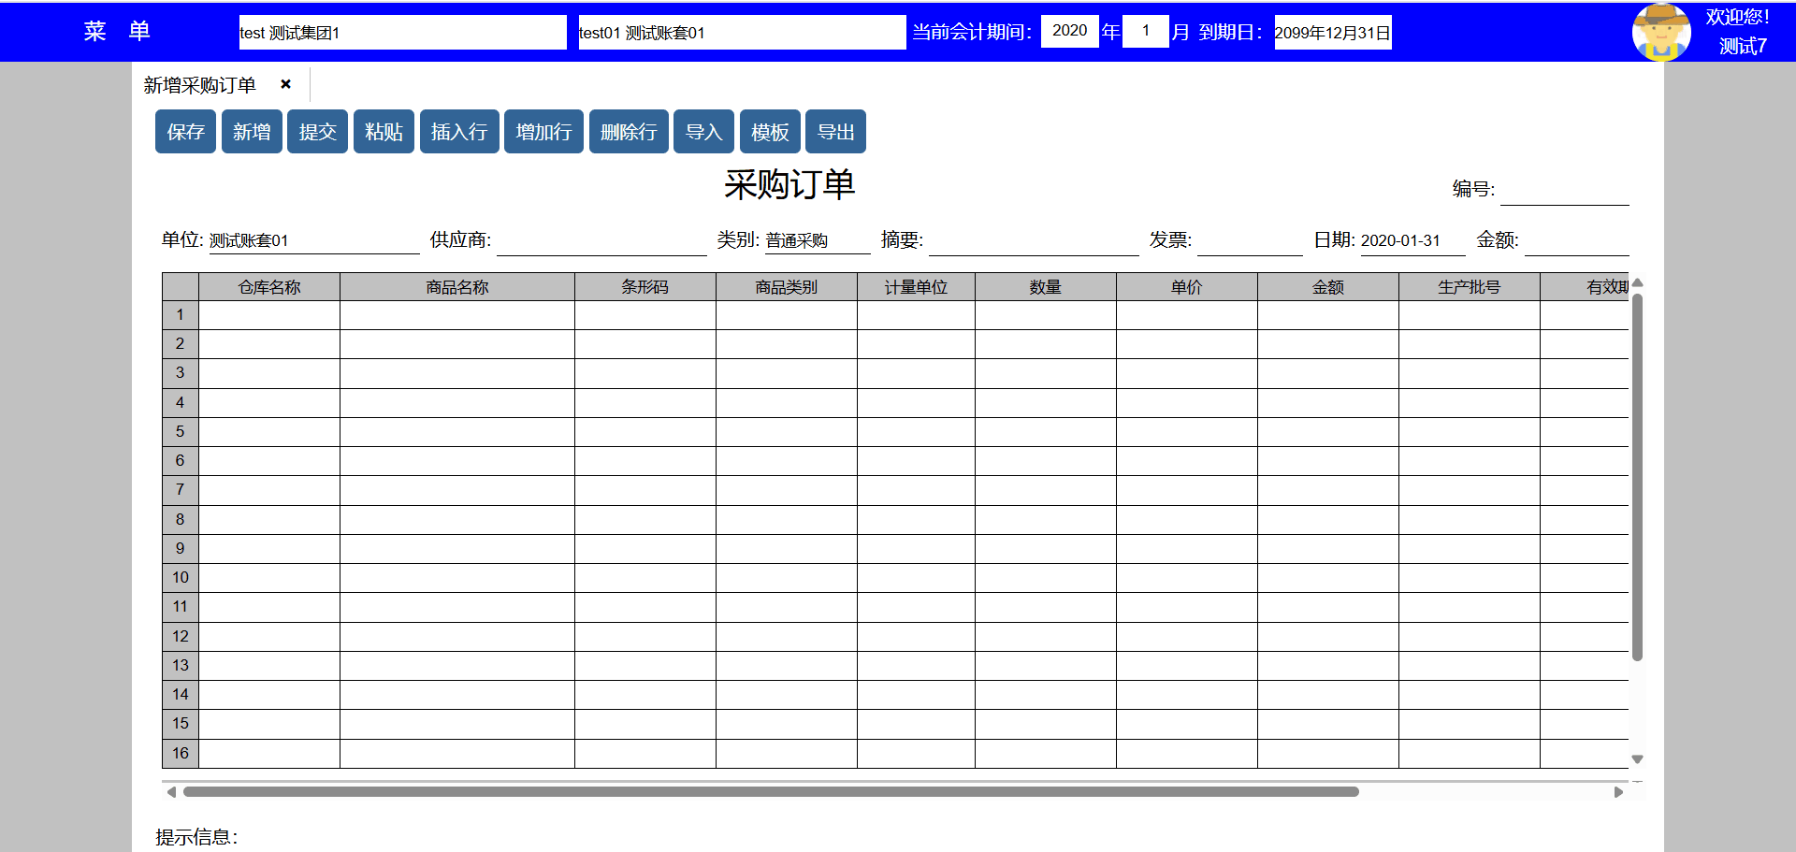Switch to the 新增采购订单 tab
1796x852 pixels.
[199, 85]
